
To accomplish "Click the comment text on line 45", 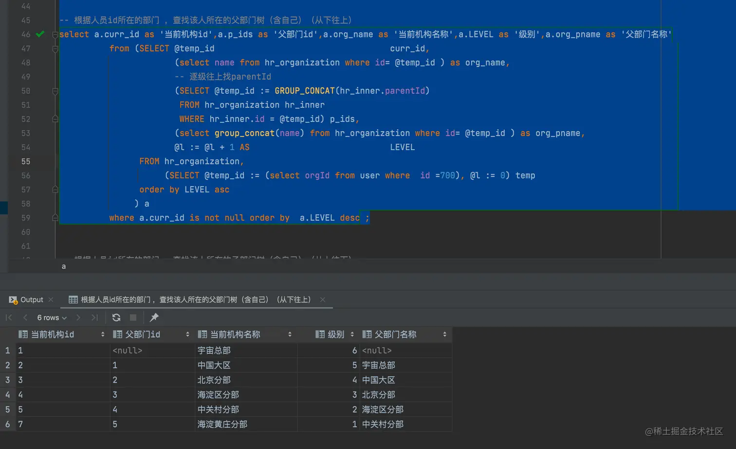I will click(x=205, y=20).
